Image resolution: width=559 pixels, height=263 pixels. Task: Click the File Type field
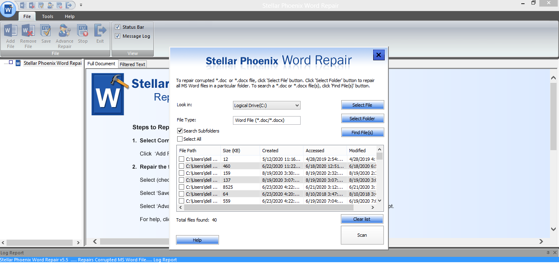tap(267, 120)
